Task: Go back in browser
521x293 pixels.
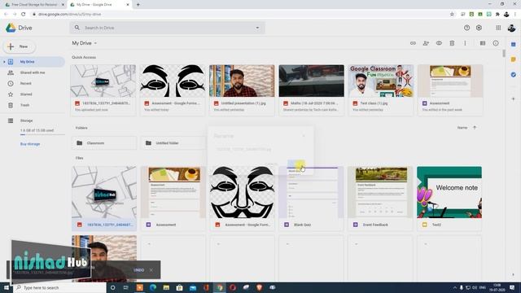Action: (x=6, y=15)
